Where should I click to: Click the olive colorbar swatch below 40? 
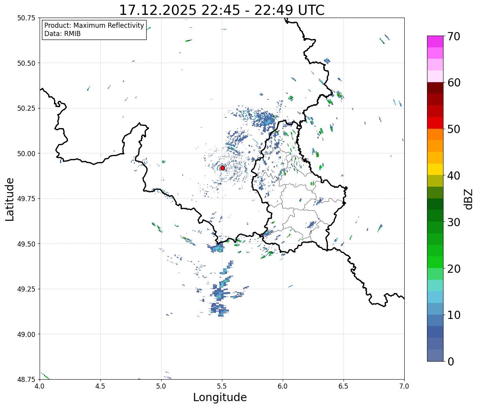tap(435, 181)
